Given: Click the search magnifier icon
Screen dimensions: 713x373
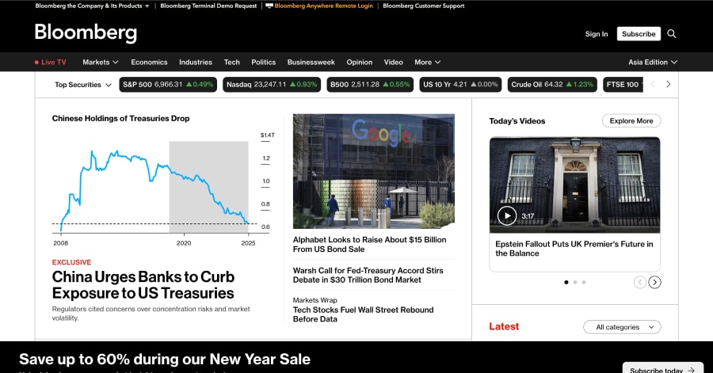Looking at the screenshot, I should (672, 33).
